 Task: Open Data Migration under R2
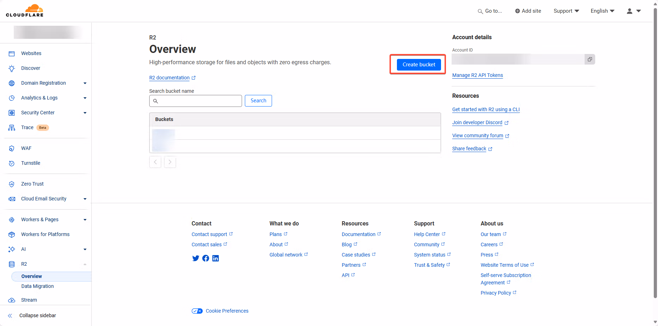pyautogui.click(x=37, y=286)
